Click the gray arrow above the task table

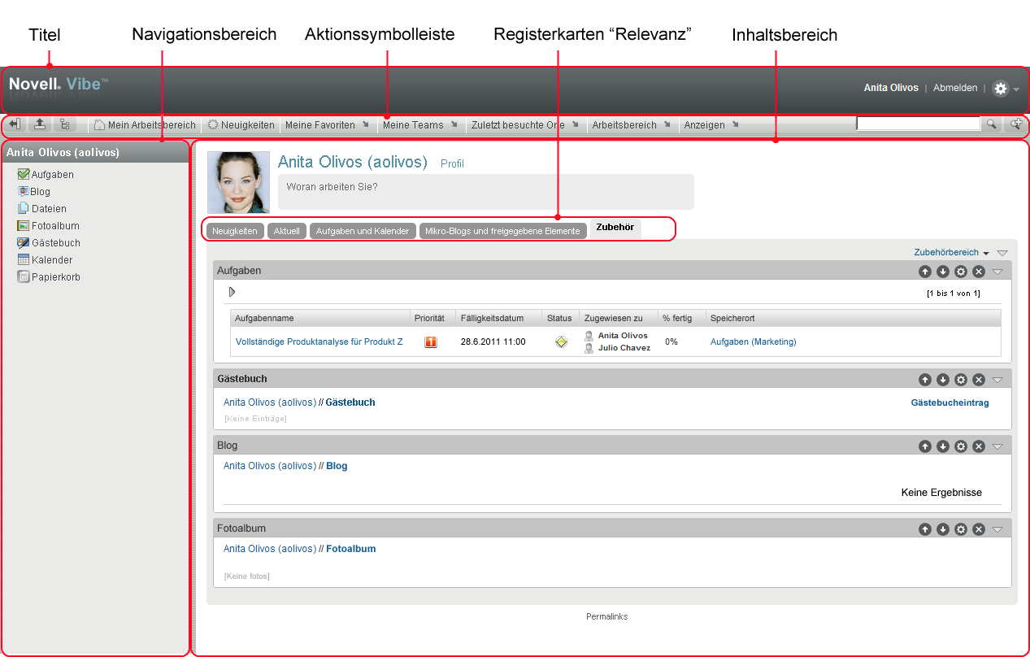pos(233,291)
